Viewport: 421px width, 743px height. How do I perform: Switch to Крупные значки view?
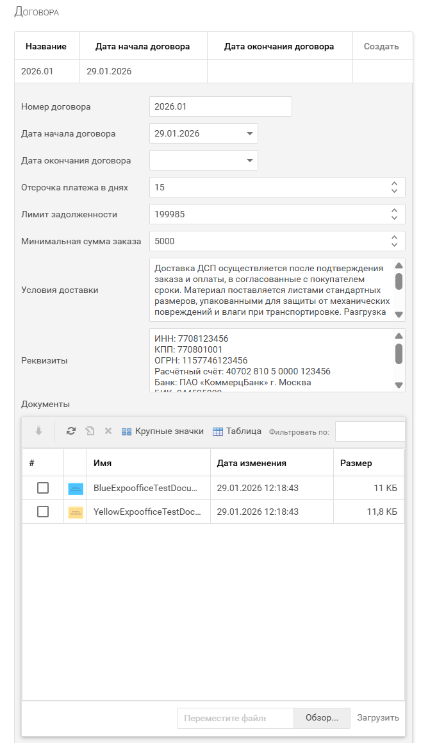pyautogui.click(x=163, y=431)
